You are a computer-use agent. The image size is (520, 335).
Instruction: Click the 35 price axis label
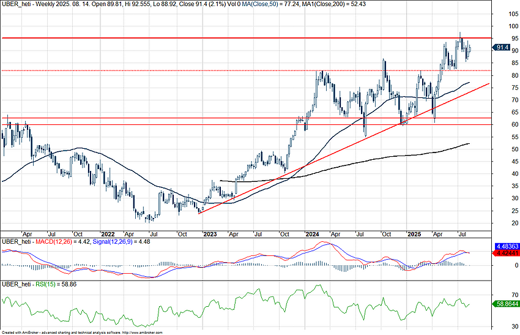click(x=514, y=186)
